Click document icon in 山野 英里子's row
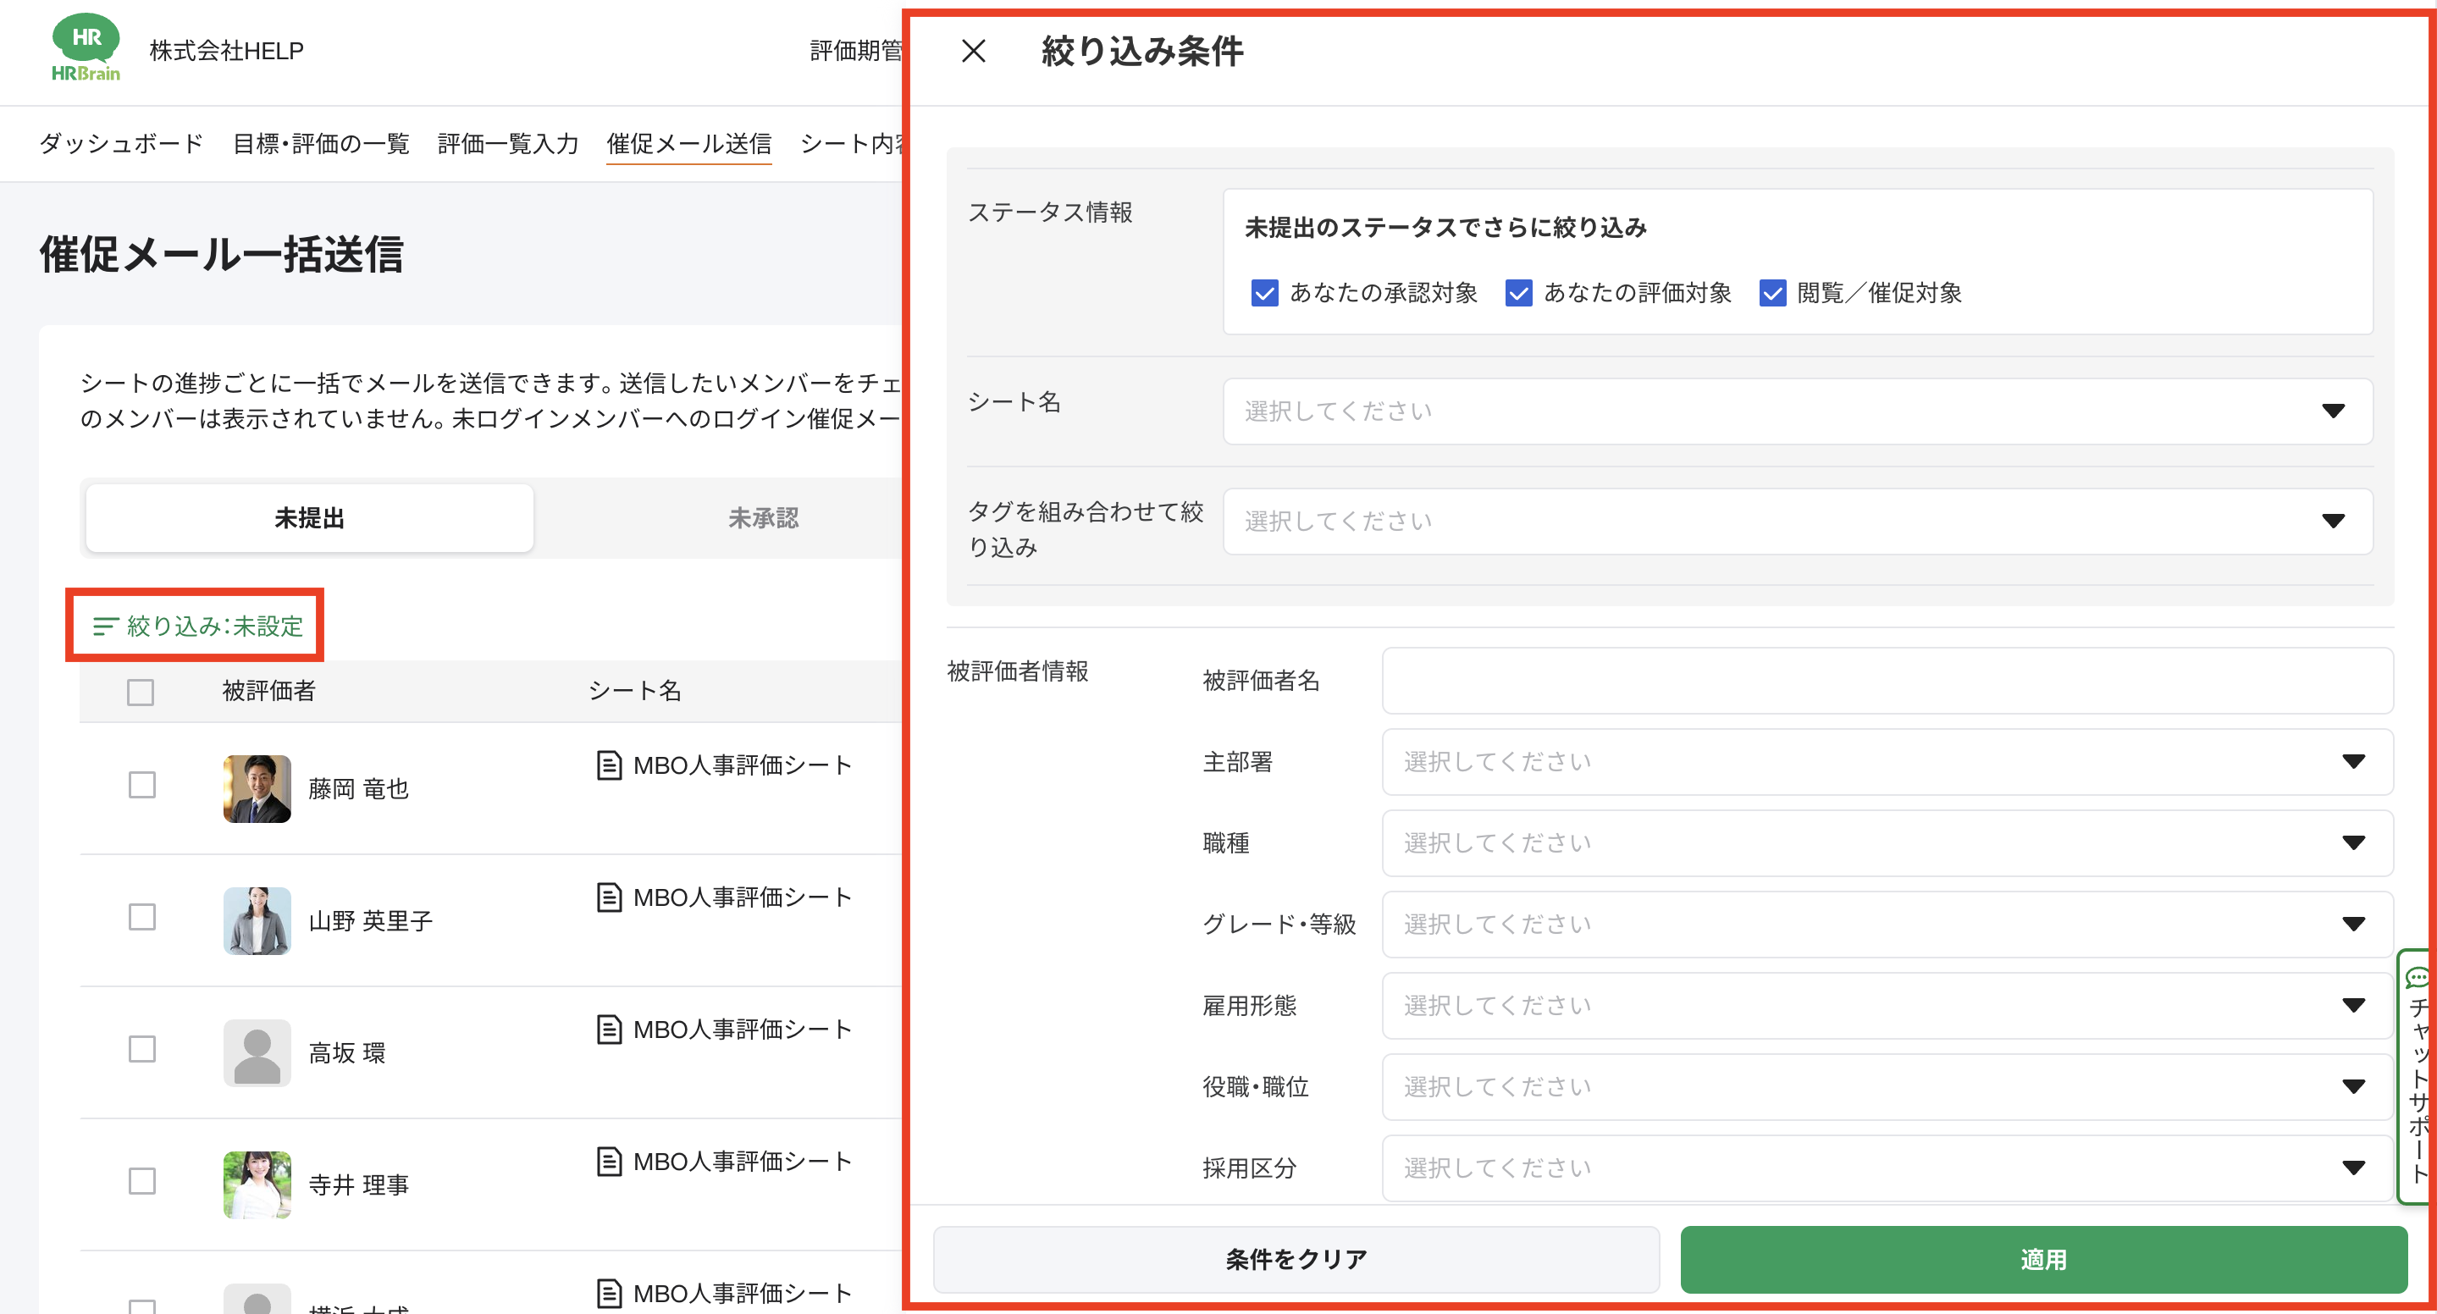 tap(610, 897)
